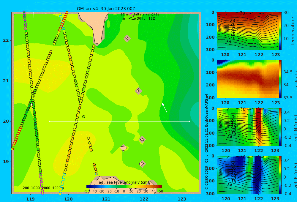Click the main map longitude tick '123'

[182, 199]
